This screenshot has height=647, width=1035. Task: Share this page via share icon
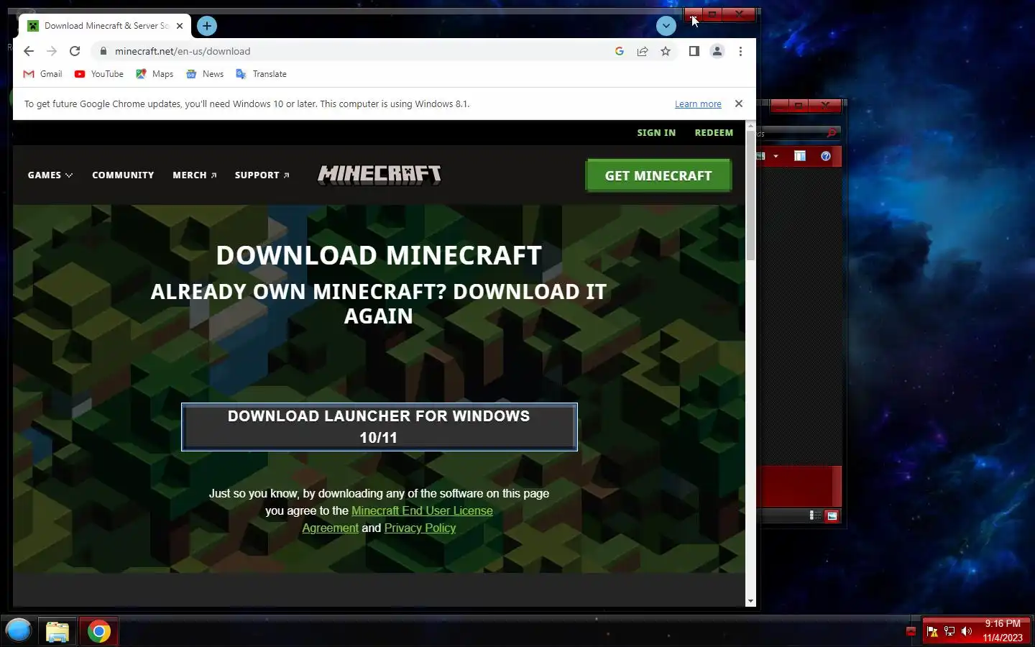[643, 51]
